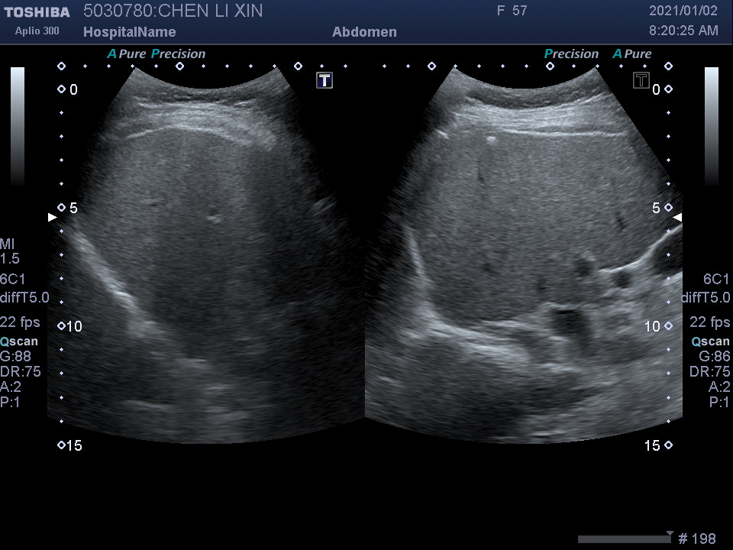Screen dimensions: 733x550
Task: Toggle the left Precision imaging label
Action: pos(179,54)
